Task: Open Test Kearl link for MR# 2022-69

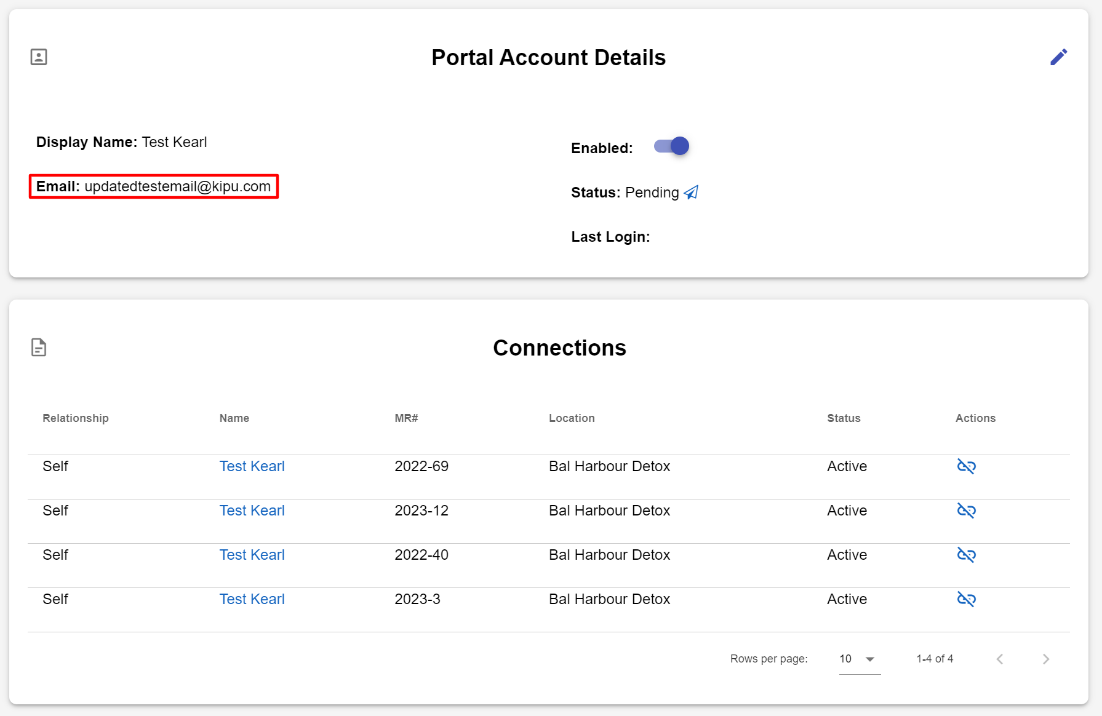Action: [252, 466]
